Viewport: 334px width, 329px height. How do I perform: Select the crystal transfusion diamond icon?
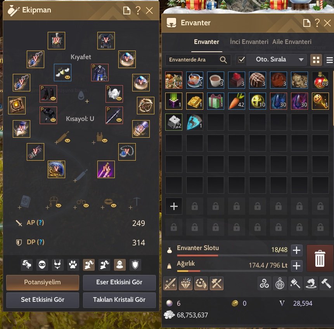click(185, 283)
